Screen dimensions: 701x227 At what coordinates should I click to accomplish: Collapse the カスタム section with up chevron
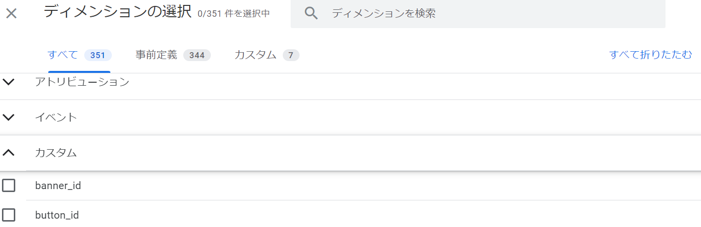click(x=9, y=153)
